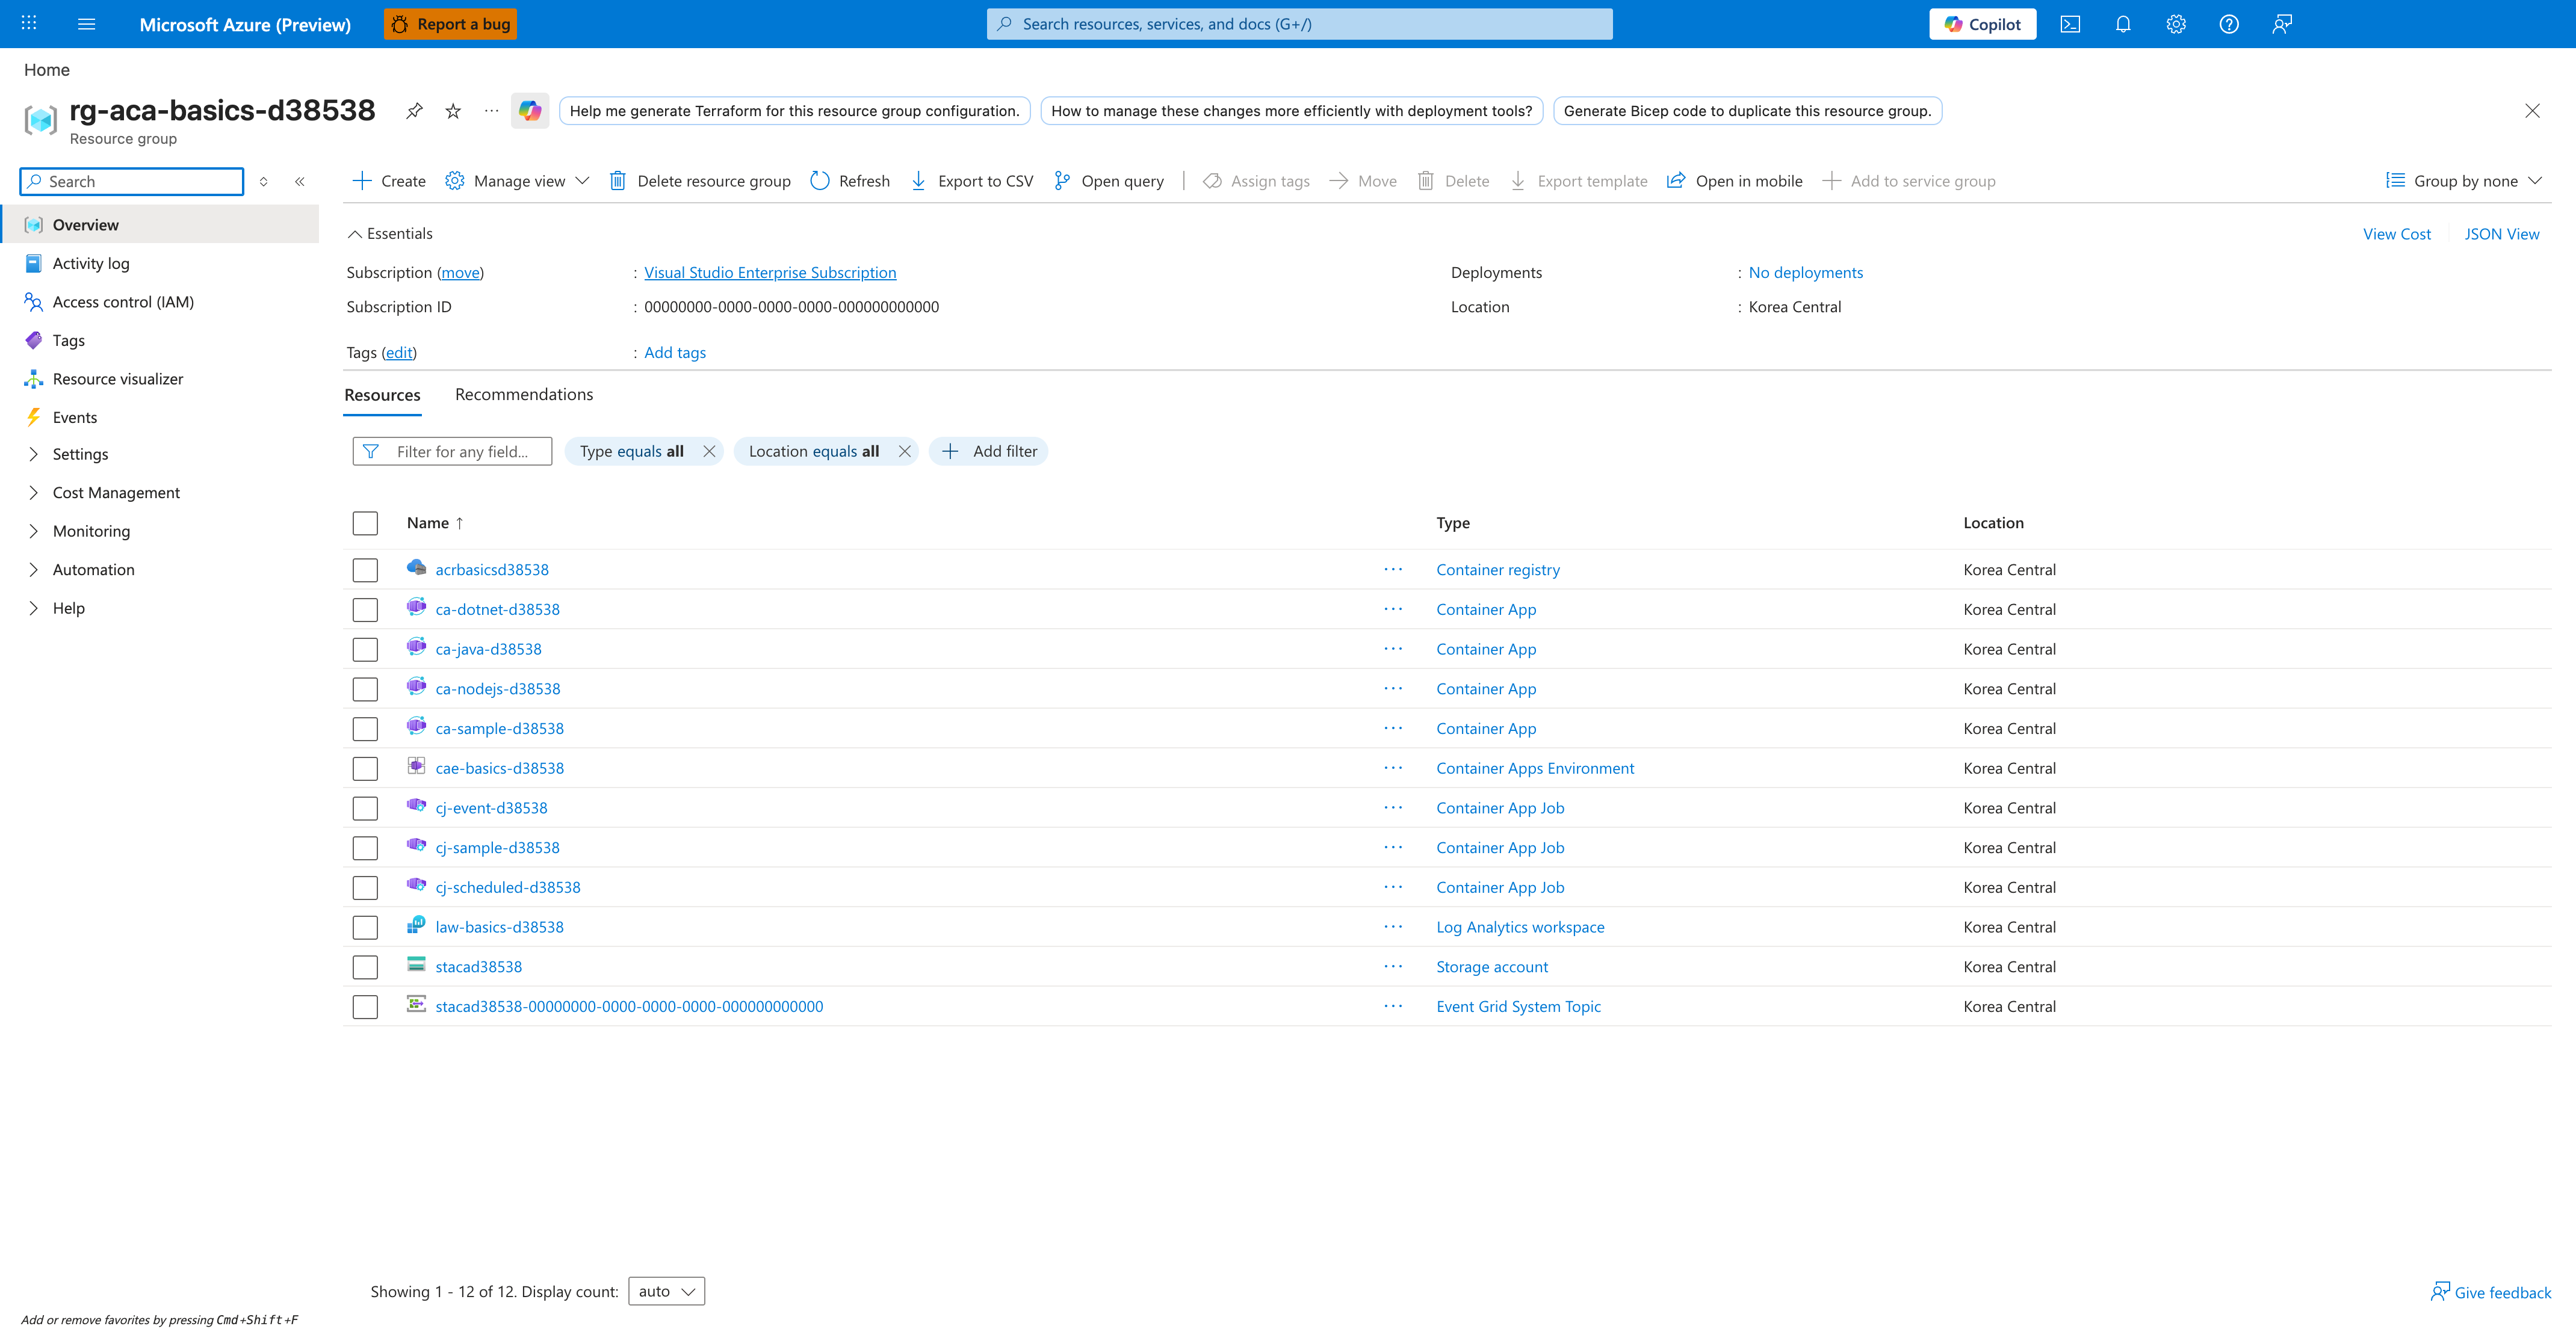The height and width of the screenshot is (1332, 2576).
Task: Toggle the select-all resources checkbox
Action: (x=365, y=523)
